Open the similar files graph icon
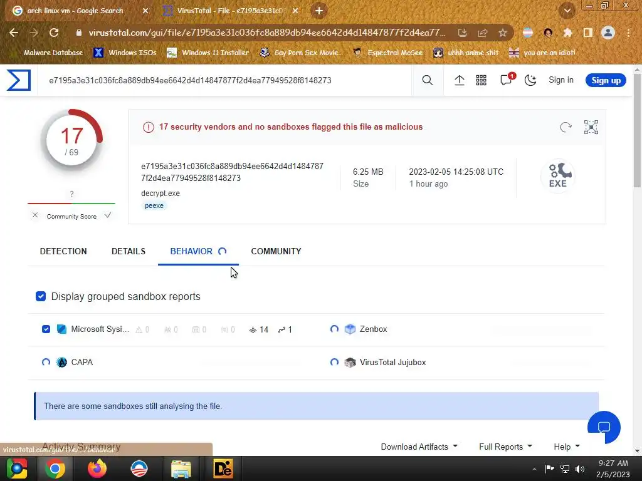 pos(591,127)
